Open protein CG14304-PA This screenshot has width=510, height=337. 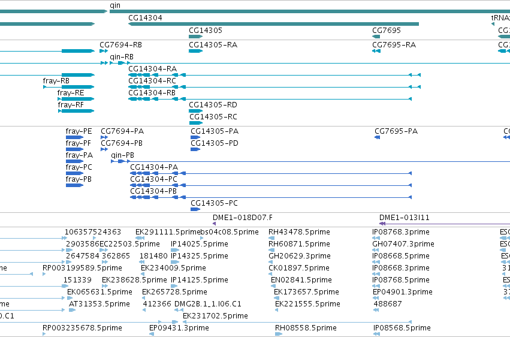coord(154,167)
